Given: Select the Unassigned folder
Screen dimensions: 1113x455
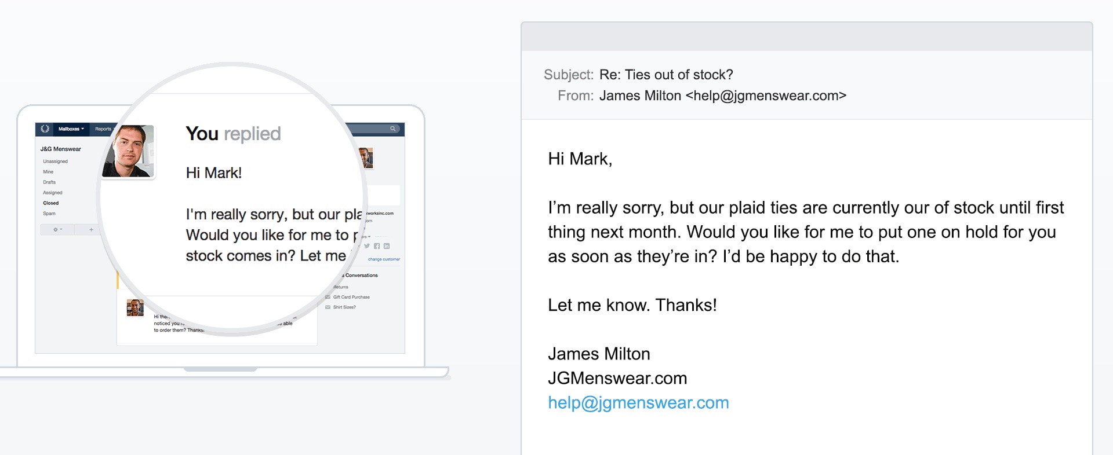Looking at the screenshot, I should click(x=55, y=162).
